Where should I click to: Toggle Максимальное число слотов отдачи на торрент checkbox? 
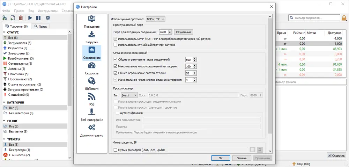(115, 80)
